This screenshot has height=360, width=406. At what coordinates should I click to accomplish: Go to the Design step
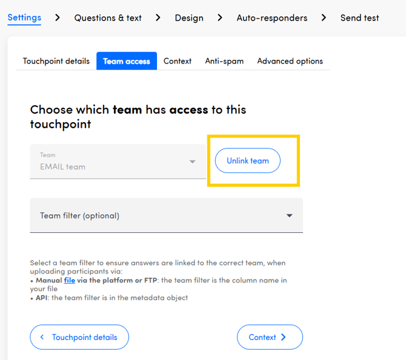(189, 18)
